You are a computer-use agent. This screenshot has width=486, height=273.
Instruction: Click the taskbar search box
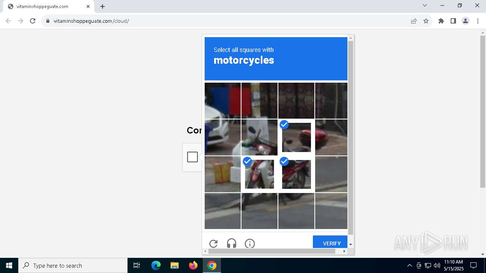tap(73, 265)
